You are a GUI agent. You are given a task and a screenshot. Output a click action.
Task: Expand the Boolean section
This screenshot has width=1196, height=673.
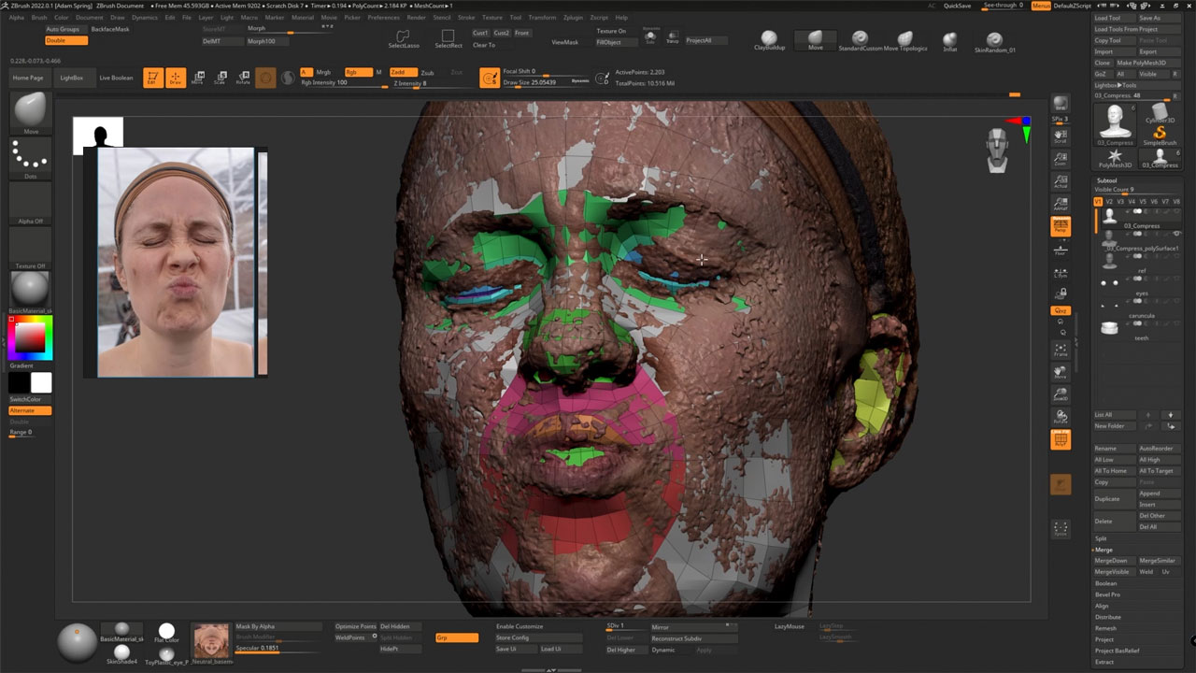pos(1106,583)
